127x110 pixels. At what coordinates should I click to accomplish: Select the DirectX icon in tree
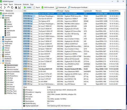pos(3,50)
